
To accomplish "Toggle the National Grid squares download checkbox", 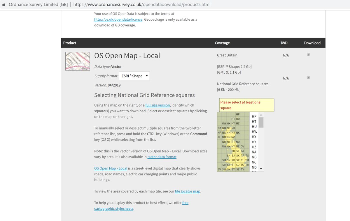I will pyautogui.click(x=309, y=78).
